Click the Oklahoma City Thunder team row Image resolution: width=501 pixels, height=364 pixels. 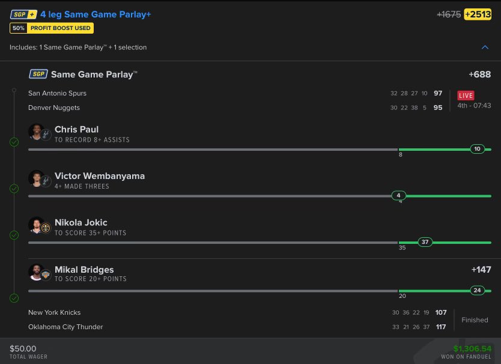(65, 327)
